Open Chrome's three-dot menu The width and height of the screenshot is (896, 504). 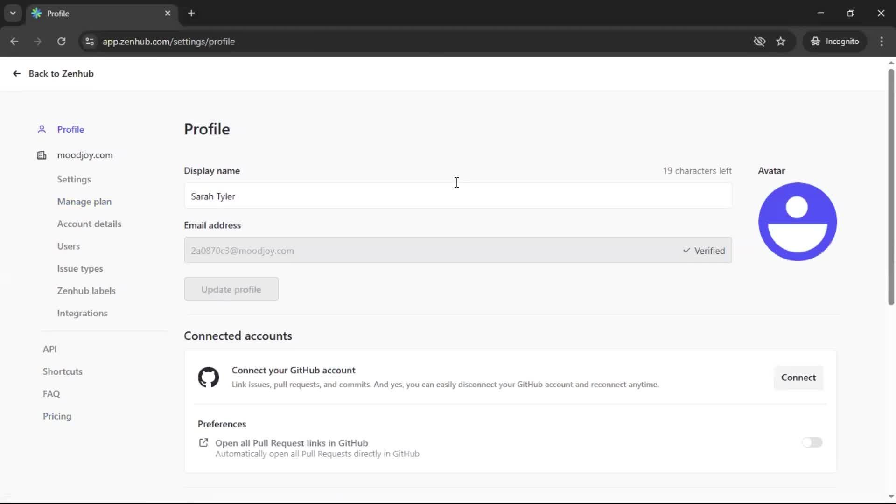[882, 41]
